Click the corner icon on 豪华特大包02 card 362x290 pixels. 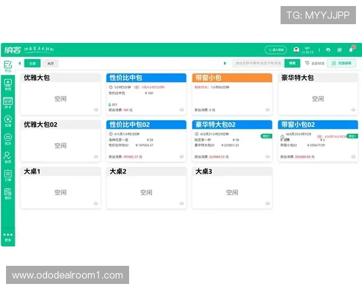(x=267, y=157)
